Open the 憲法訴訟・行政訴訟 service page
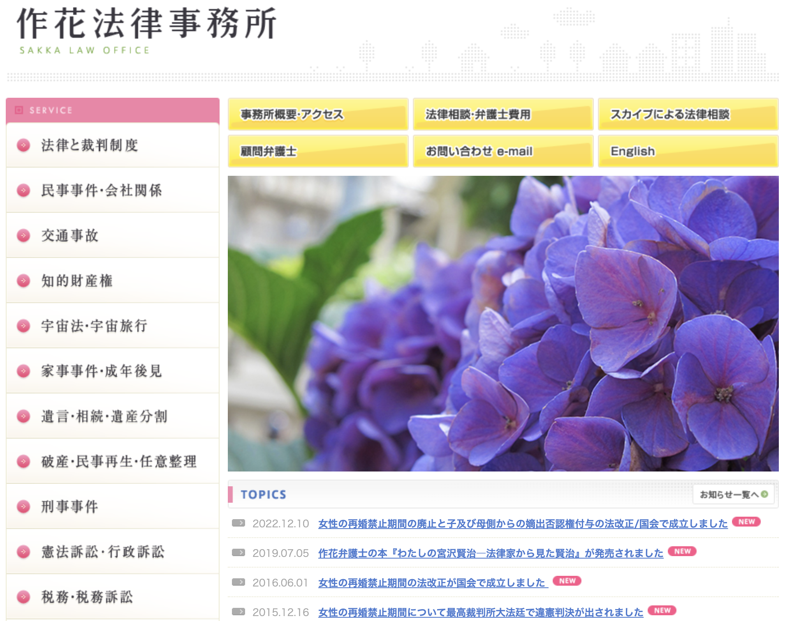Image resolution: width=792 pixels, height=621 pixels. pyautogui.click(x=113, y=552)
